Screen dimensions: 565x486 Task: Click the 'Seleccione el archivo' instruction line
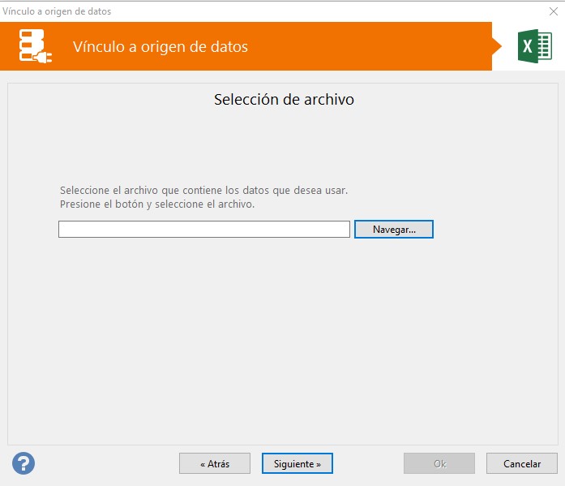click(x=203, y=190)
